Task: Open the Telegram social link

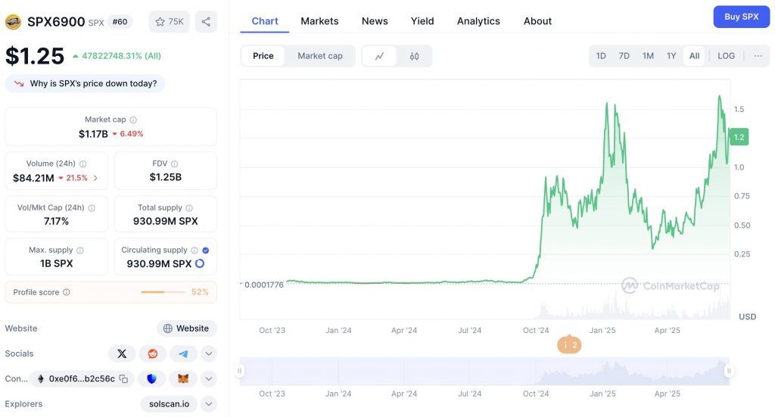Action: coord(183,353)
